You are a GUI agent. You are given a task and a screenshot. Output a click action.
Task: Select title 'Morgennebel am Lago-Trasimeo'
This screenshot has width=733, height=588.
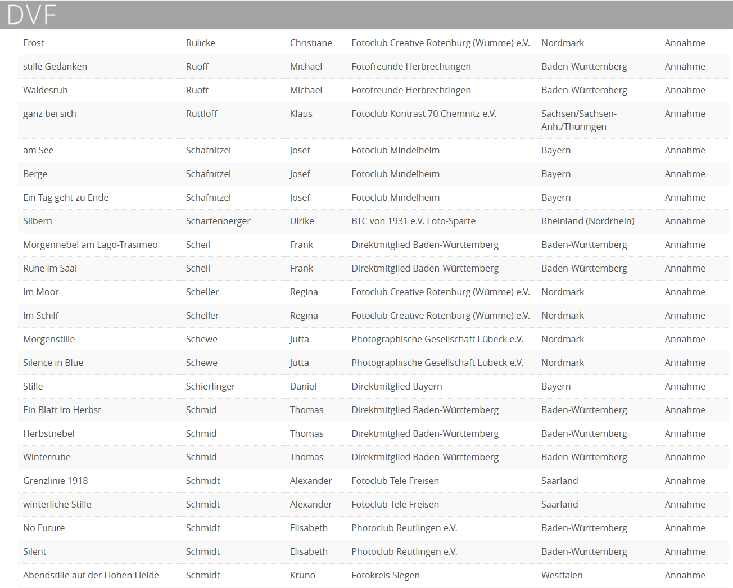[x=91, y=245]
